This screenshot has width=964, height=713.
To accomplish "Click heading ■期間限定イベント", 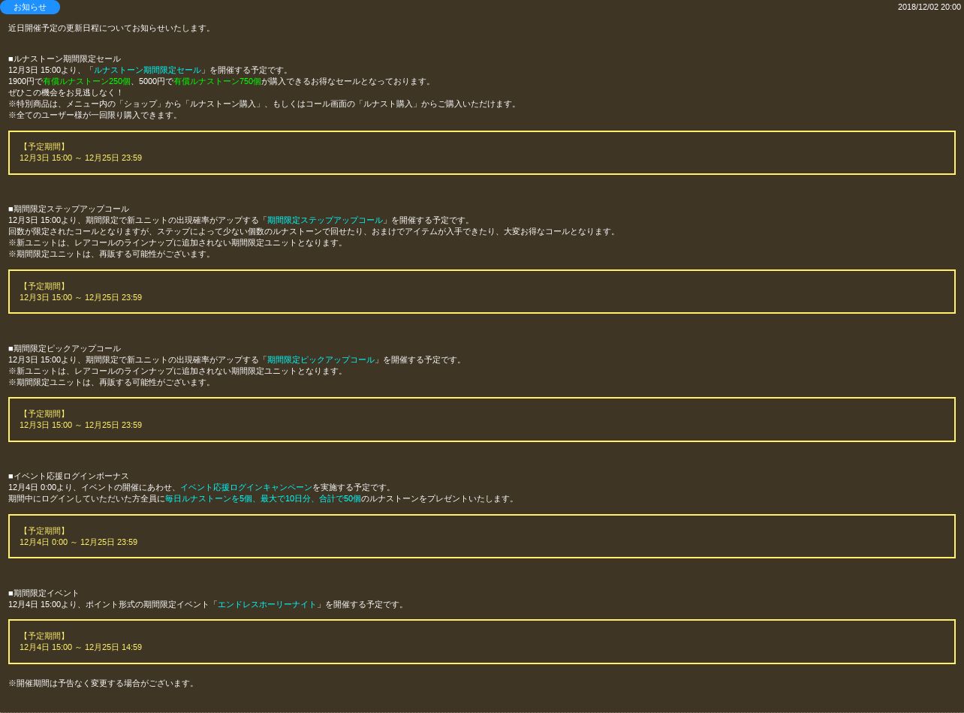I will tap(44, 593).
